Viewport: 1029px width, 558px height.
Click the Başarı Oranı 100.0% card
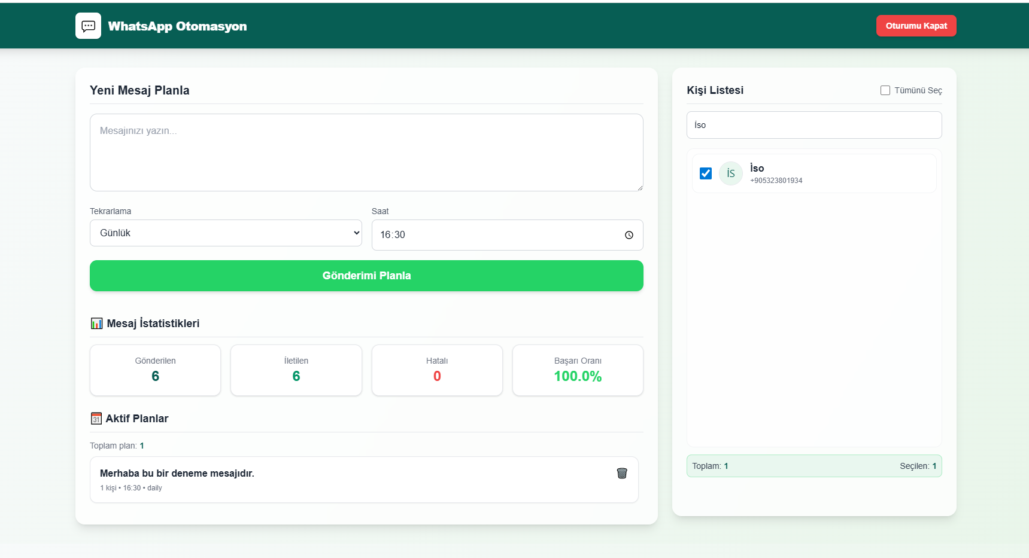pyautogui.click(x=578, y=370)
